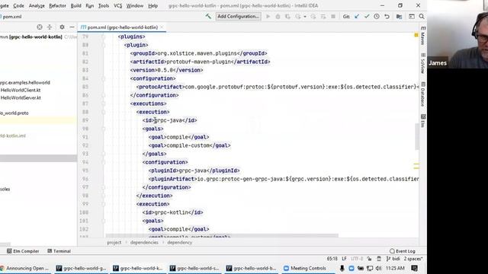Switch to grpc-hello-world-s taskbar window
Screen dimensions: 488x274
click(x=194, y=268)
